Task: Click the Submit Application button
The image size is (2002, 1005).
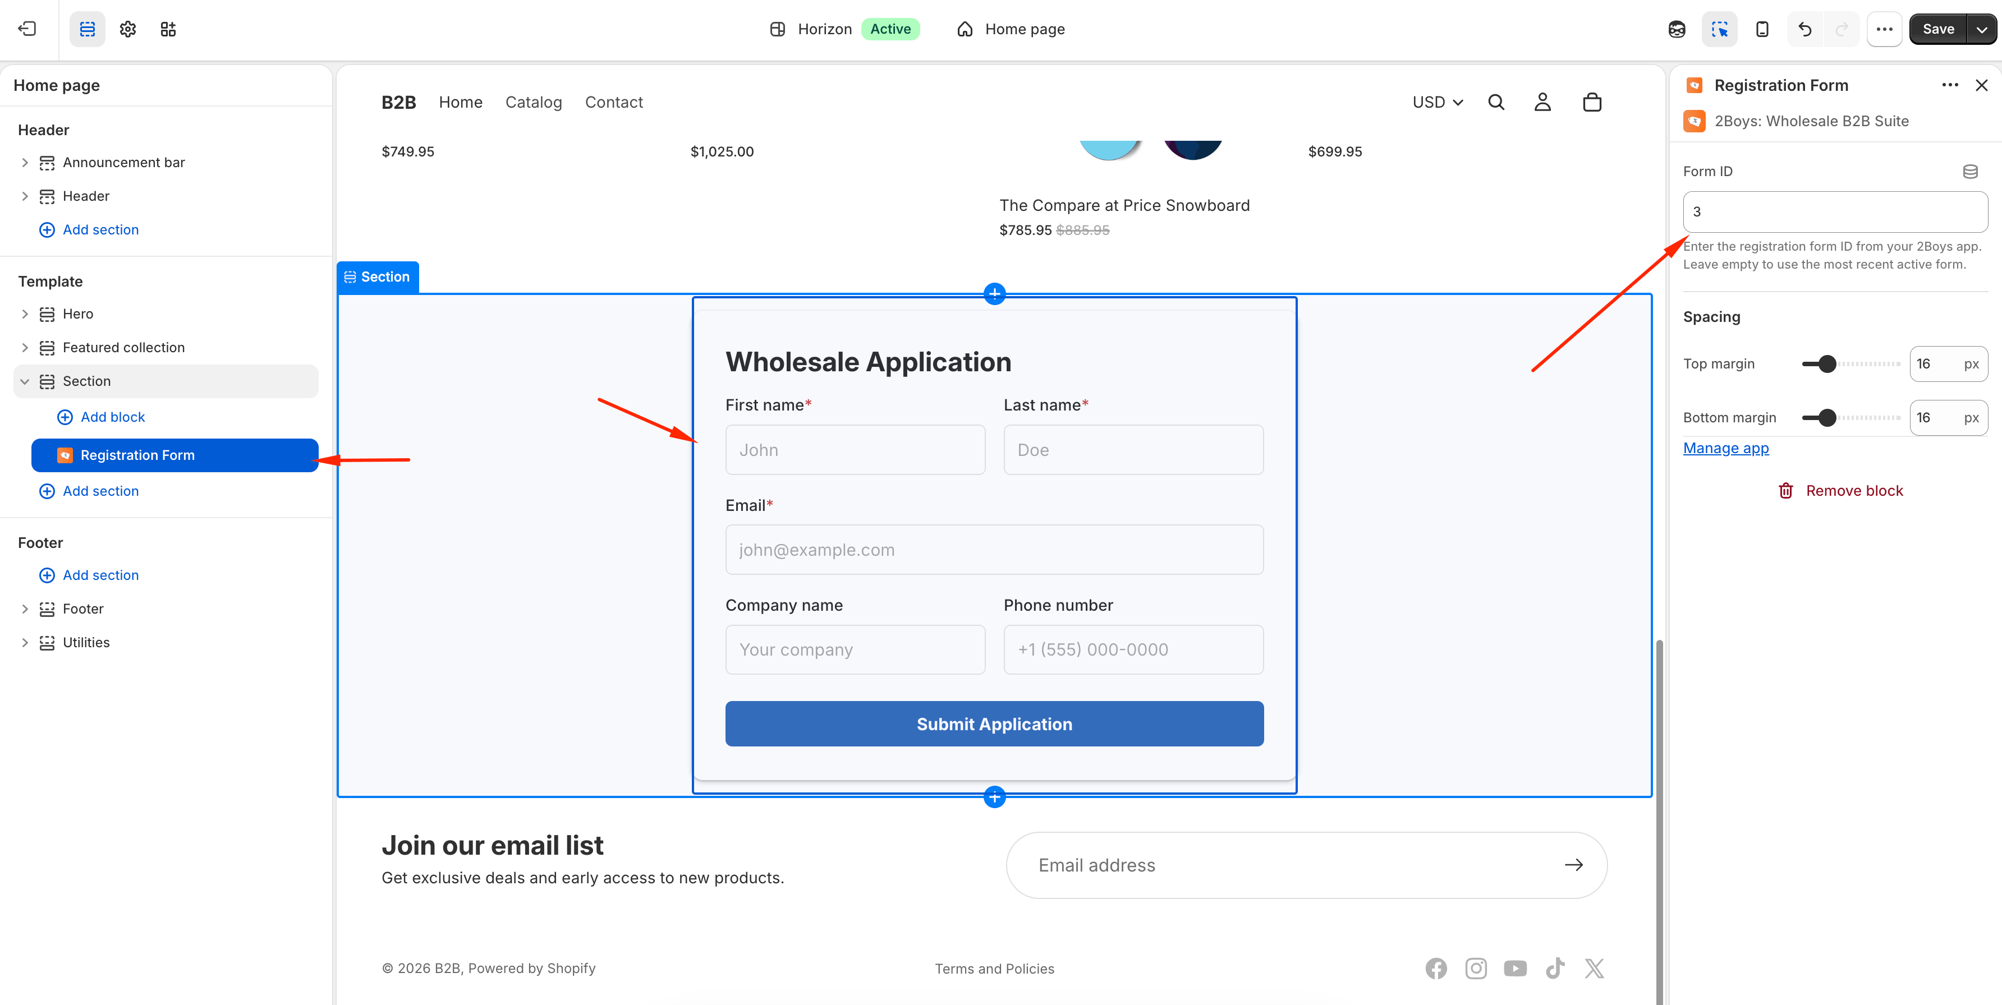Action: pyautogui.click(x=994, y=724)
